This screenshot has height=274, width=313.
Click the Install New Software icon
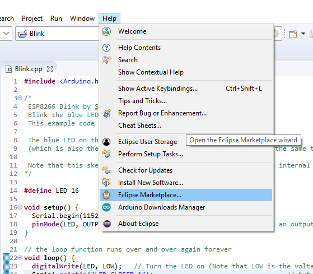106,183
